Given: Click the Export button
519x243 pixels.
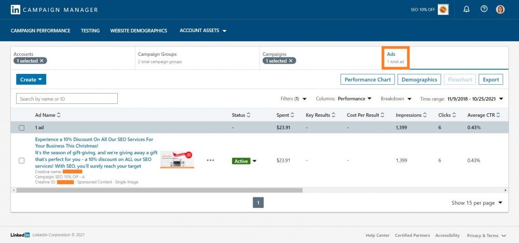Looking at the screenshot, I should point(490,80).
